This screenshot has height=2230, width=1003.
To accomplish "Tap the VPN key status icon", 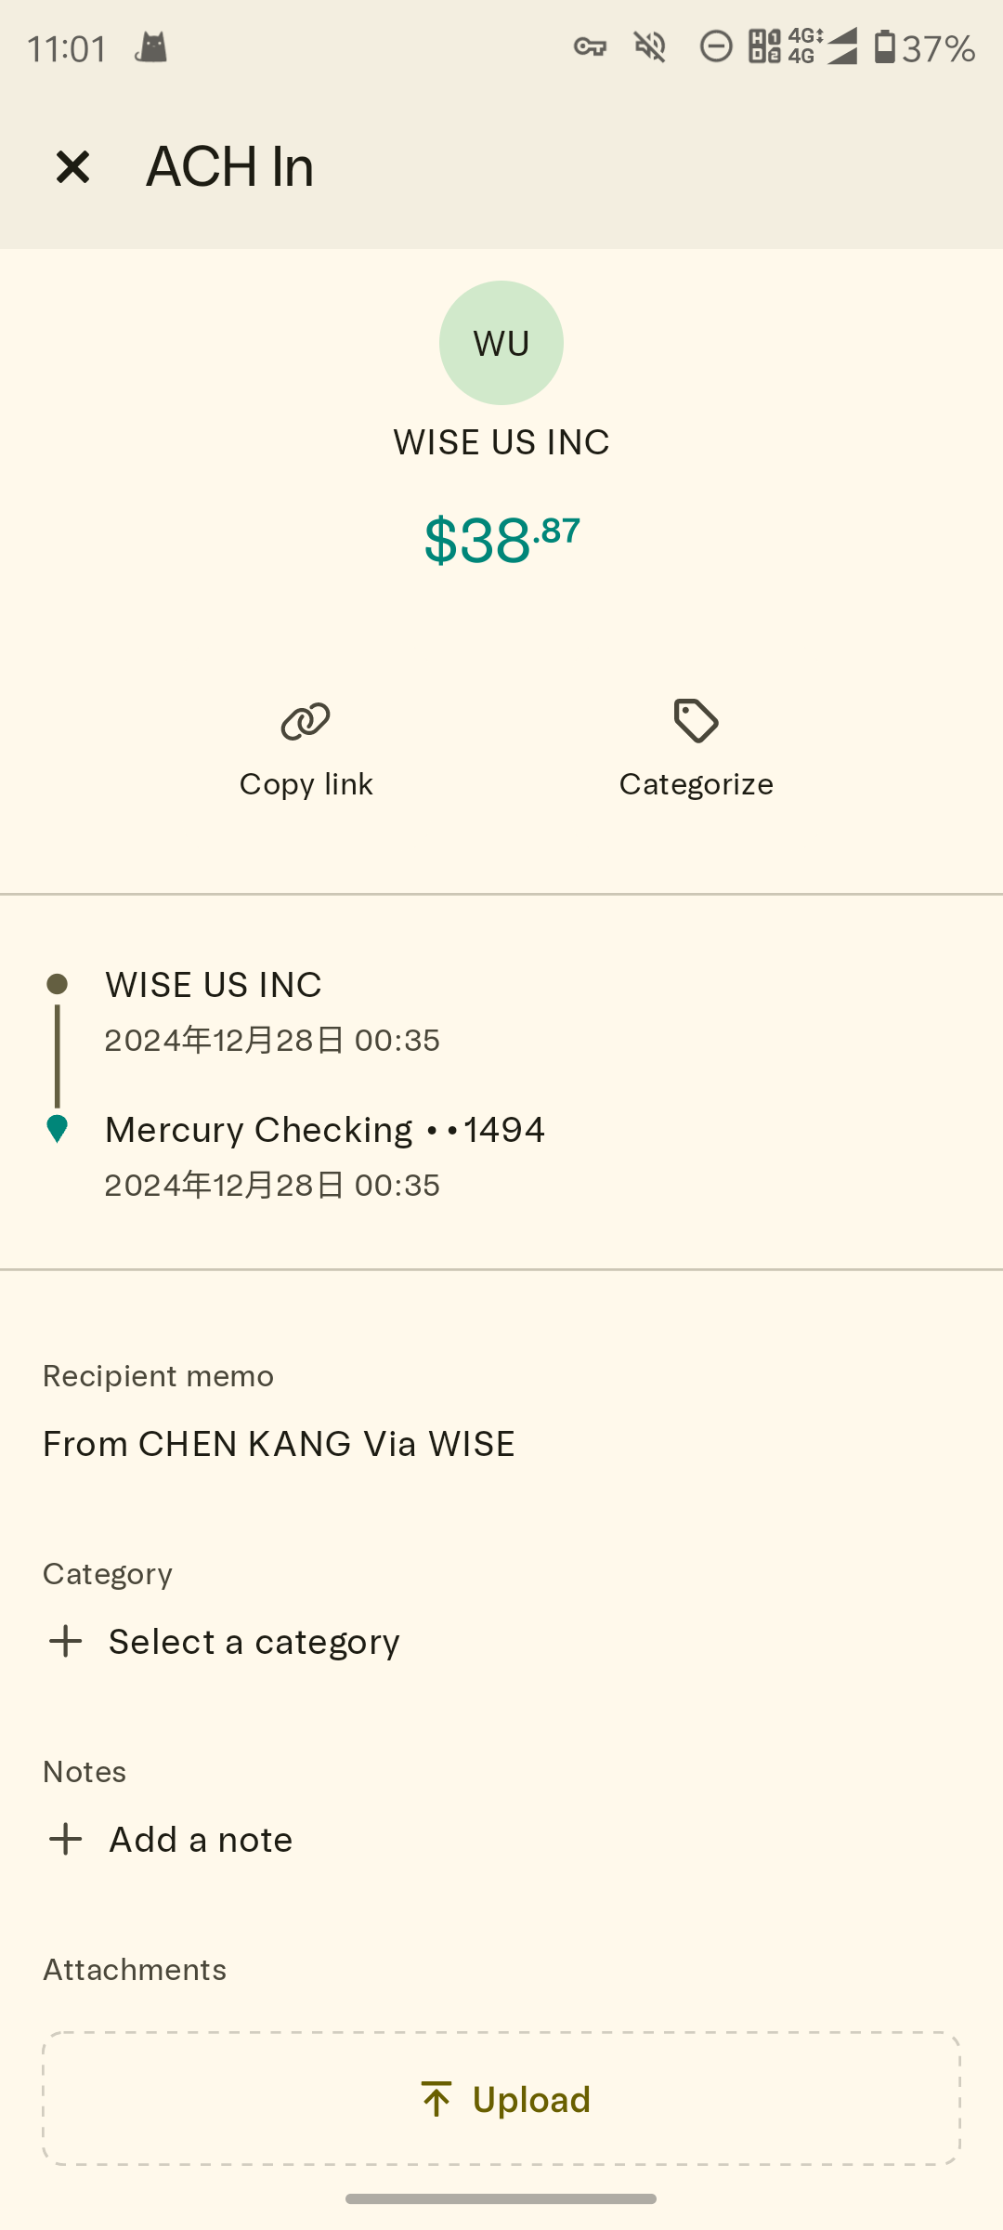I will point(590,46).
